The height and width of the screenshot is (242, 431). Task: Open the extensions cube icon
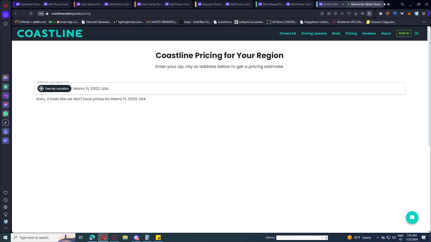click(x=424, y=13)
